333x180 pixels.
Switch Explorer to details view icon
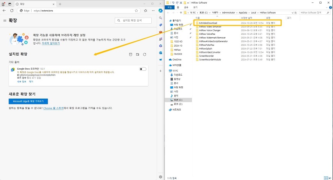pyautogui.click(x=326, y=178)
